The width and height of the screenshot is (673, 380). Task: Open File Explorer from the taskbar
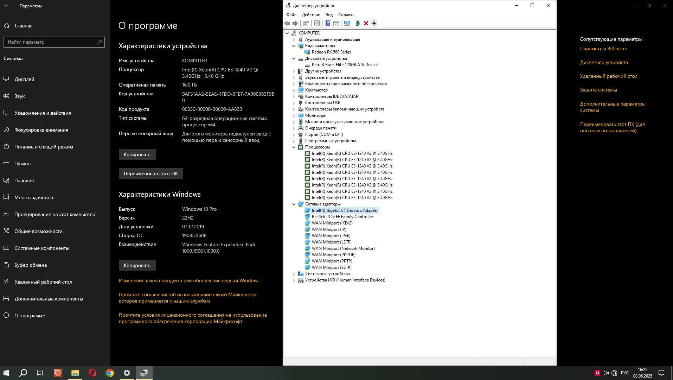tap(75, 373)
